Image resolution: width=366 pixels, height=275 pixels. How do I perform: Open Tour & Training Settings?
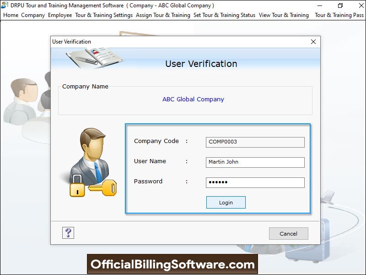[x=104, y=15]
